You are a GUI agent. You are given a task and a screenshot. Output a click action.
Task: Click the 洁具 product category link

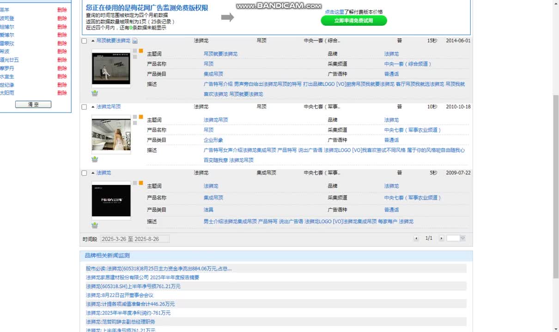point(208,210)
